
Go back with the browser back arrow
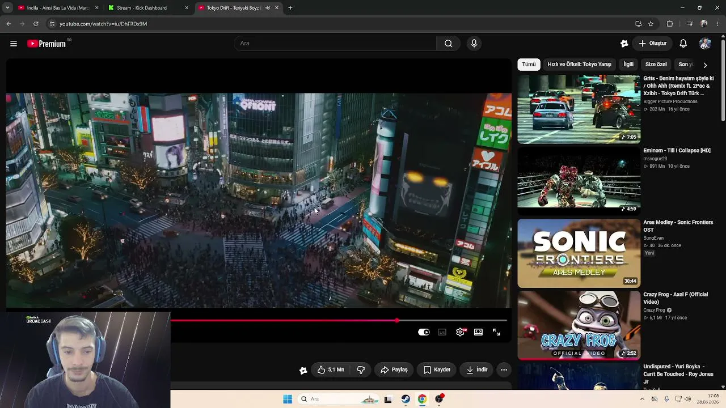(x=9, y=24)
